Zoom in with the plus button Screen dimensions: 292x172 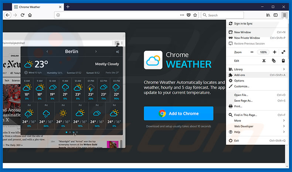(x=275, y=52)
